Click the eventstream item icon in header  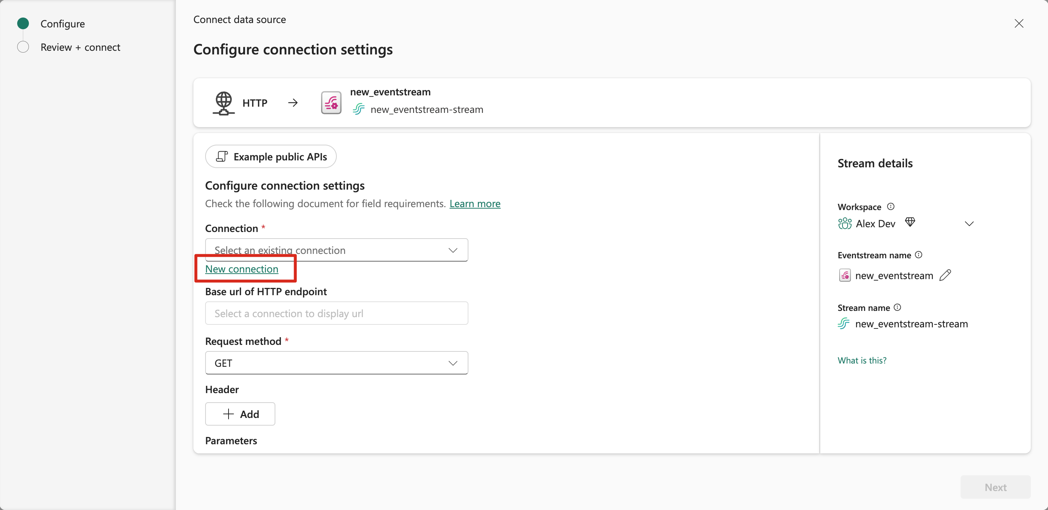point(331,103)
